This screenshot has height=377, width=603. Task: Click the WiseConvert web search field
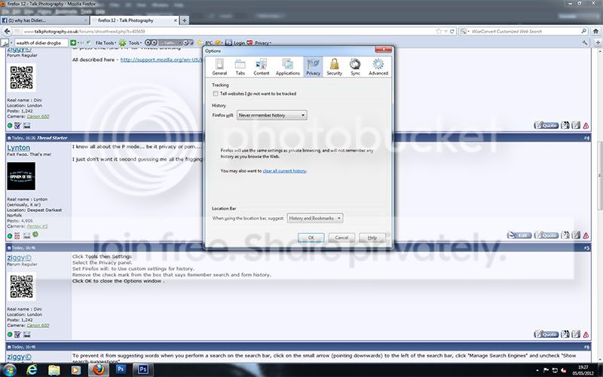(525, 31)
